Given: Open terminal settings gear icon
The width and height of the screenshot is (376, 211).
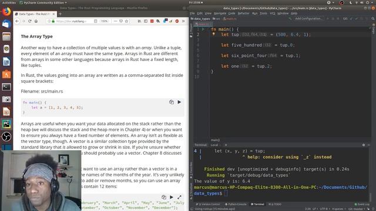Looking at the screenshot, I should [364, 145].
